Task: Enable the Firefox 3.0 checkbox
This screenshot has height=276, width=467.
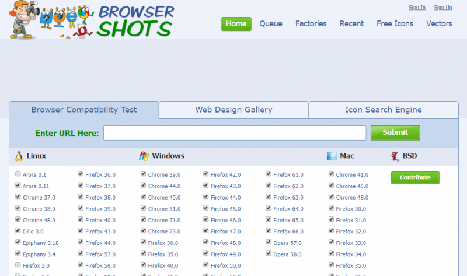Action: pyautogui.click(x=18, y=265)
